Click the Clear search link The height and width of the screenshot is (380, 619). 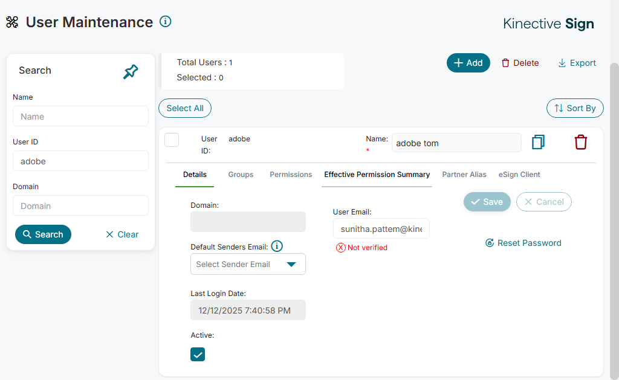click(x=122, y=234)
